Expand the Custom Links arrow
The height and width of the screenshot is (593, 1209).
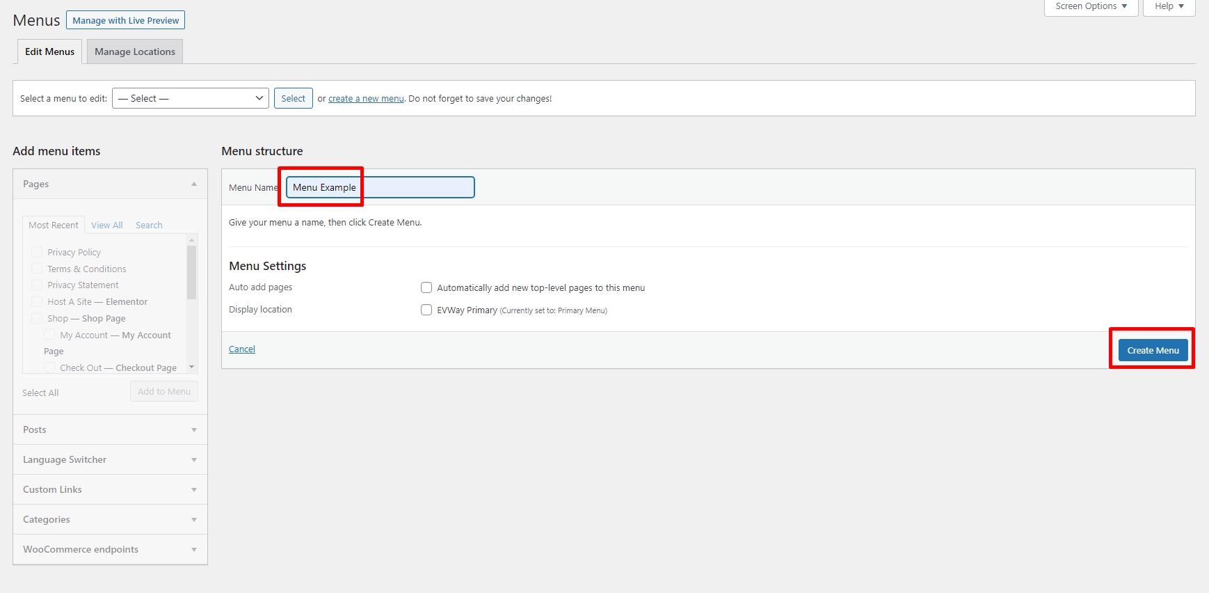[x=194, y=490]
